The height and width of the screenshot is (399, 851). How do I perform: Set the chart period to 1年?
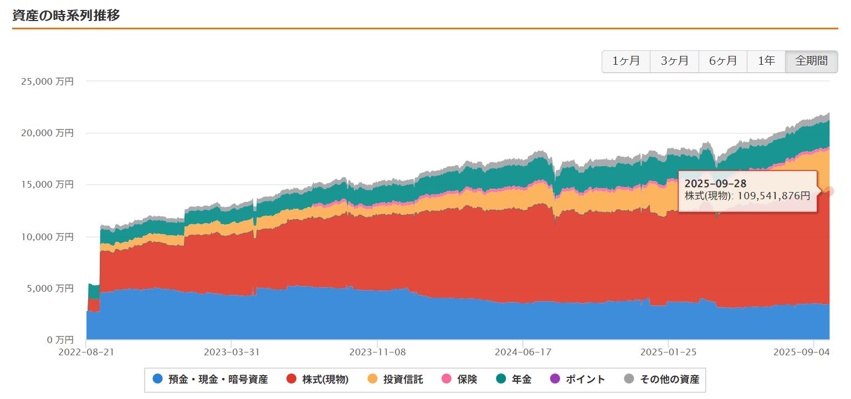766,61
